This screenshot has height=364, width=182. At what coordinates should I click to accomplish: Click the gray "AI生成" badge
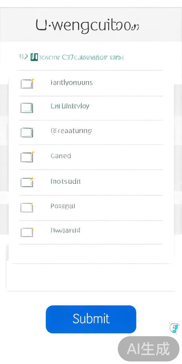click(148, 349)
